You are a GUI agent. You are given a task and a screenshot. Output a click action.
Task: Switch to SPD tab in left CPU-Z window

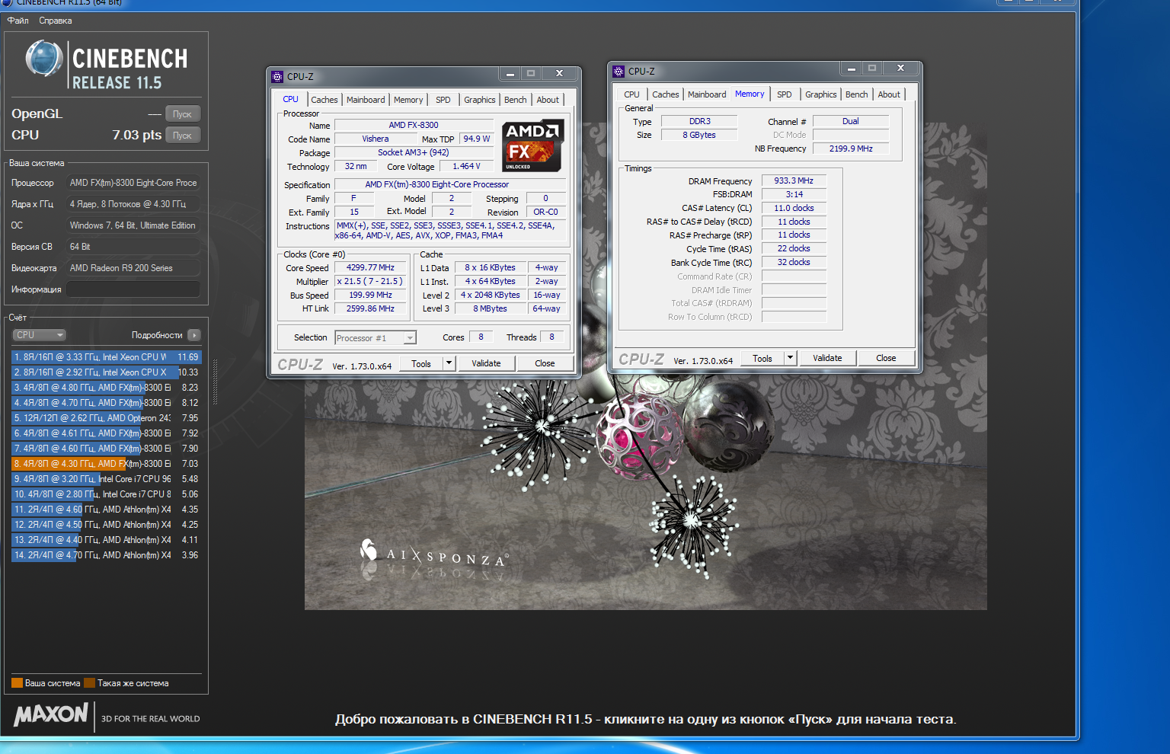[x=443, y=100]
